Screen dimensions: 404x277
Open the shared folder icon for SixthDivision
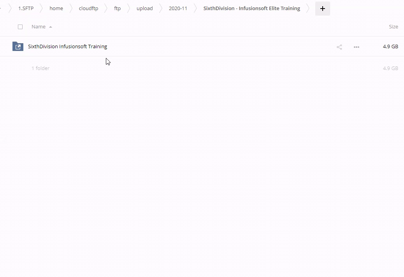click(x=18, y=47)
